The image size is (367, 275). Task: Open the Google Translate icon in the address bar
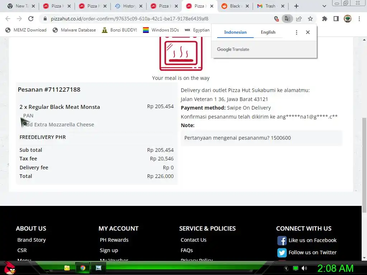point(287,19)
